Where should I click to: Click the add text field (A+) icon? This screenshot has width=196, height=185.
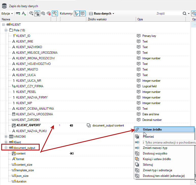pyautogui.click(x=24, y=13)
